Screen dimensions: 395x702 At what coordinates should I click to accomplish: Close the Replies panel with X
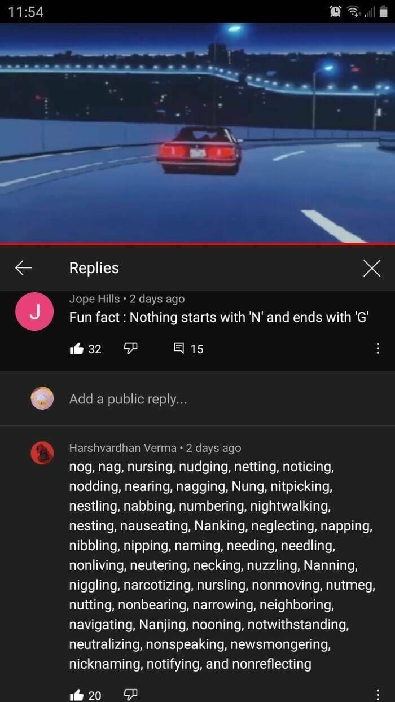371,269
